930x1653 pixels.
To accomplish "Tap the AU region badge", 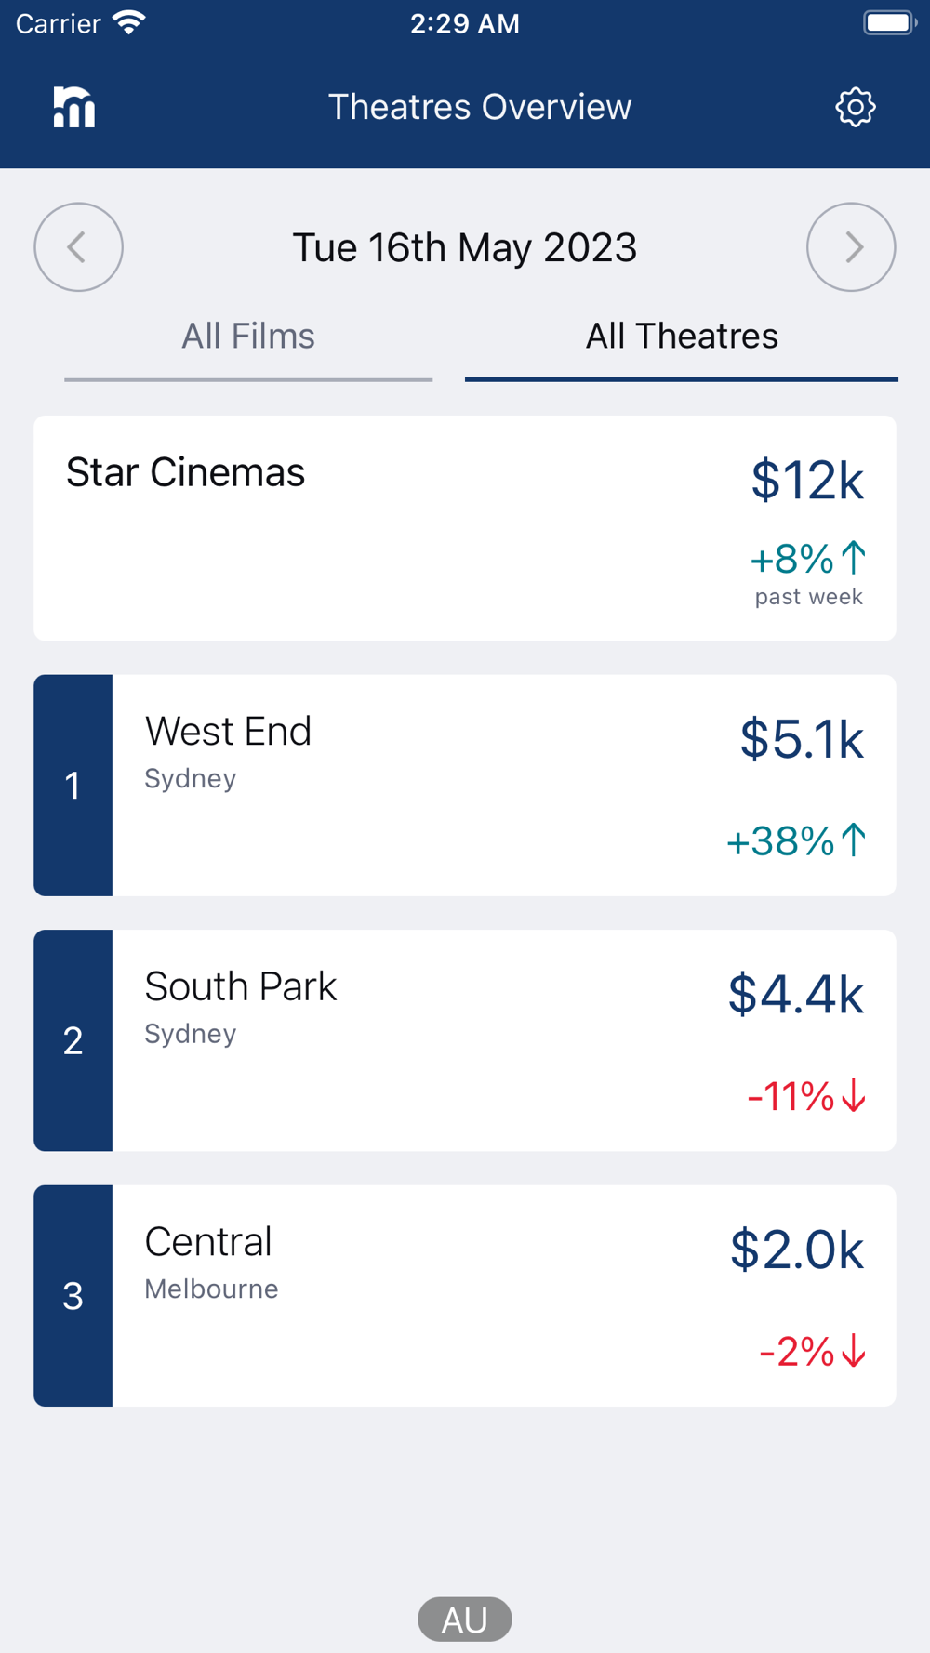I will [x=465, y=1620].
